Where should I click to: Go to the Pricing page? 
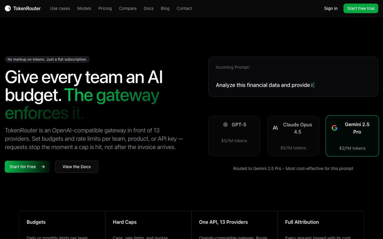pyautogui.click(x=105, y=8)
